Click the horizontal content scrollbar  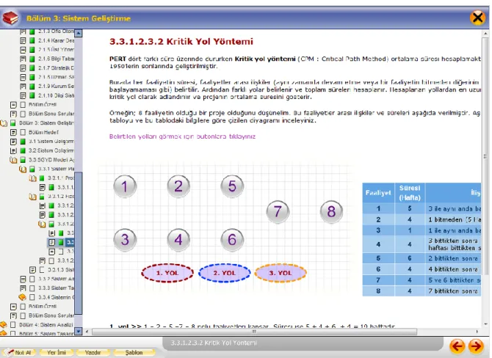coord(254,332)
